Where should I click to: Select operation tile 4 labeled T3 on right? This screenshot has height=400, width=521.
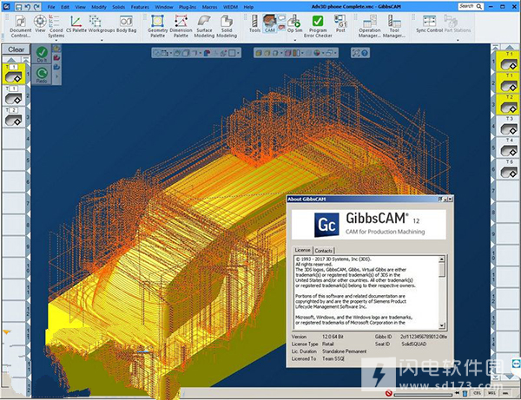point(507,126)
